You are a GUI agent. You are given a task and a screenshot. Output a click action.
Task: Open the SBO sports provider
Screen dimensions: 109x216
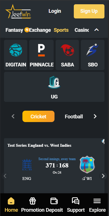93,55
